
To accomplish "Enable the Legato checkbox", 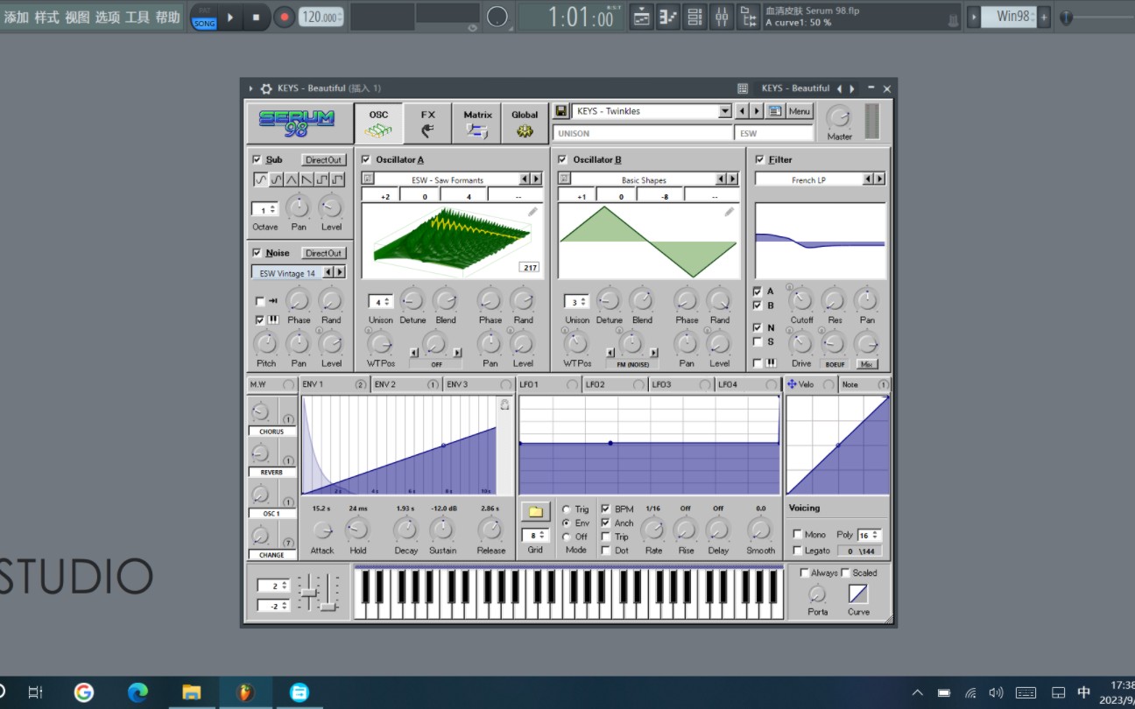I will click(x=797, y=551).
